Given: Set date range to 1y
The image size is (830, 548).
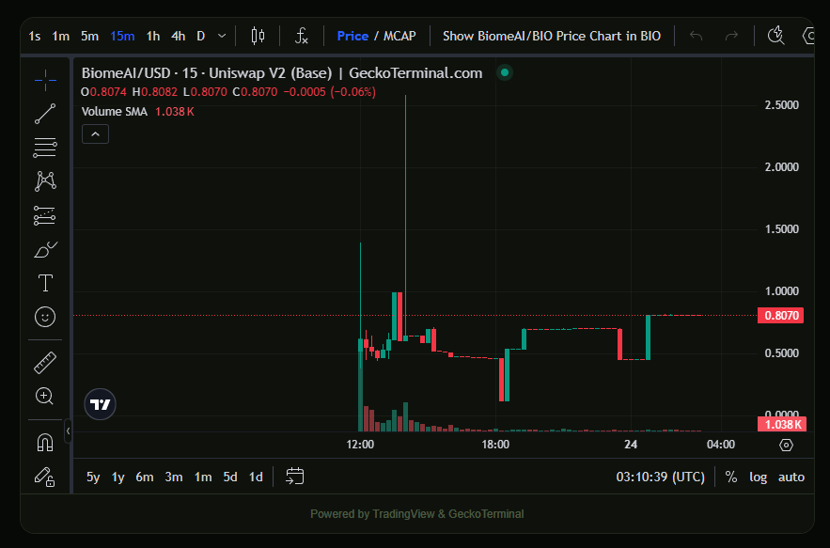Looking at the screenshot, I should coord(118,478).
